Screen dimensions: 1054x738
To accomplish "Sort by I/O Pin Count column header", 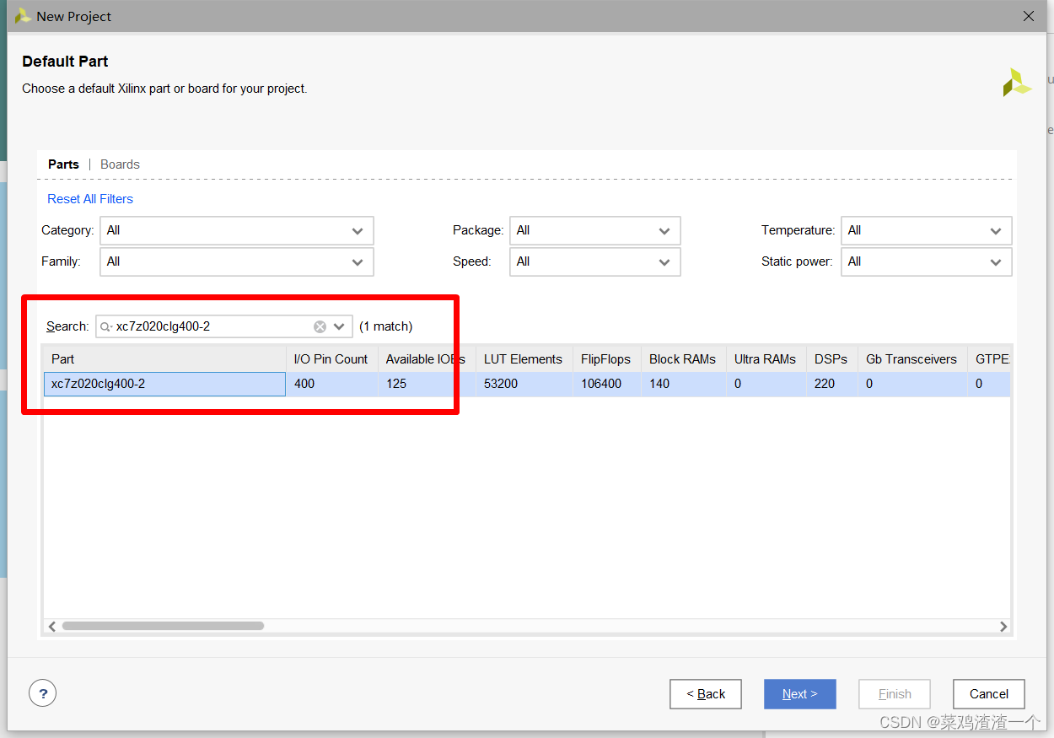I will [331, 359].
